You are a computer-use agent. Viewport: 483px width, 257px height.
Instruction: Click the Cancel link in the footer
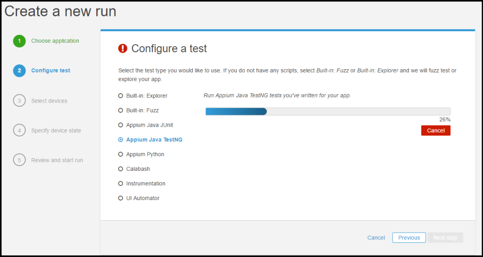376,238
